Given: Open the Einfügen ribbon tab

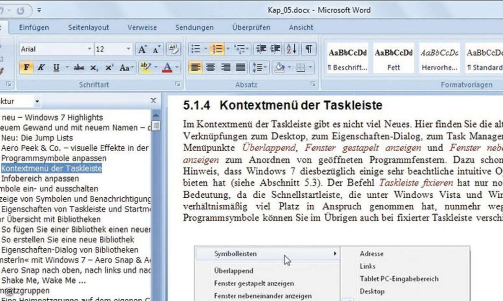Looking at the screenshot, I should point(34,28).
